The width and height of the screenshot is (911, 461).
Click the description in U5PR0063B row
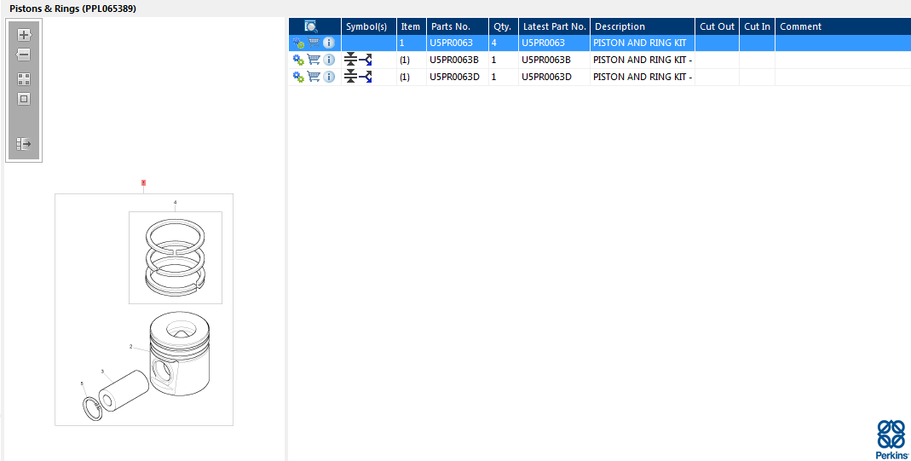coord(643,60)
